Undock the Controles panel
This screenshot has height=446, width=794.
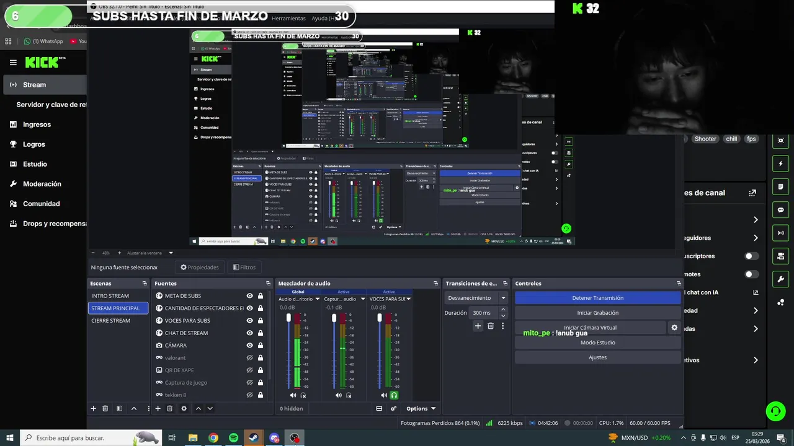point(679,283)
